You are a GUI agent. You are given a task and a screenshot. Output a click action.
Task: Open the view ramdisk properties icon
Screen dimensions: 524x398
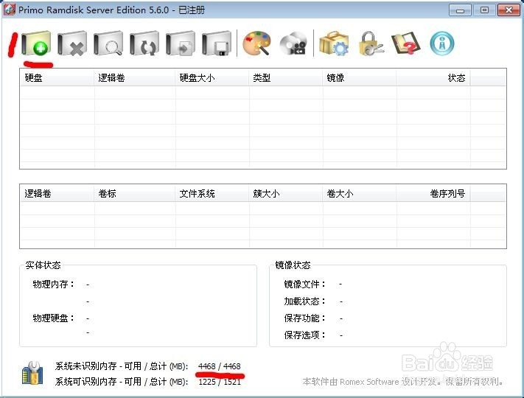108,43
